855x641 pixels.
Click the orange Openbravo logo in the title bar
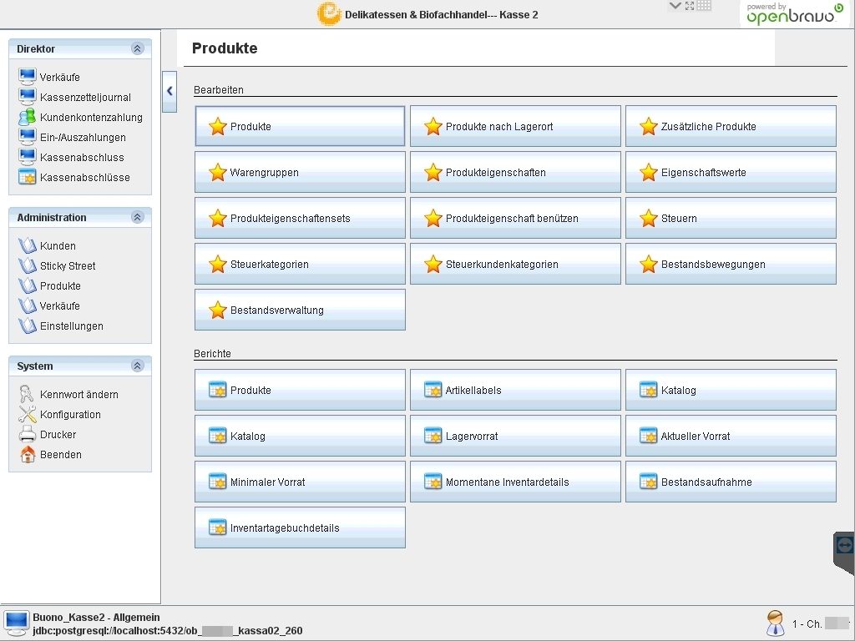tap(329, 14)
